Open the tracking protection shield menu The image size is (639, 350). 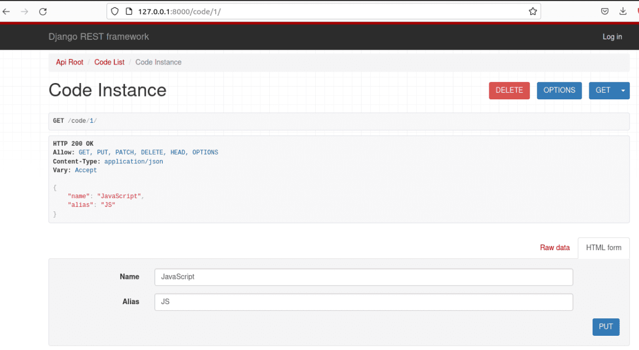(x=114, y=11)
